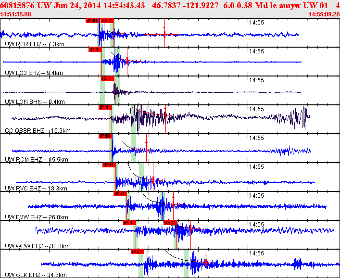Click the station label UW WPW EHZ -- 30.8km
The image size is (340, 278).
pos(37,246)
